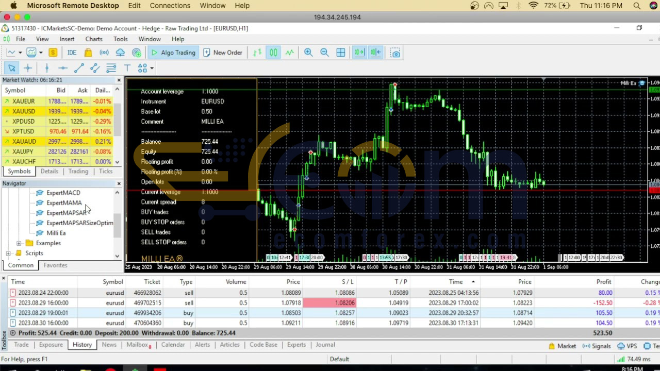The width and height of the screenshot is (660, 371).
Task: Select the text label T tool
Action: (127, 68)
